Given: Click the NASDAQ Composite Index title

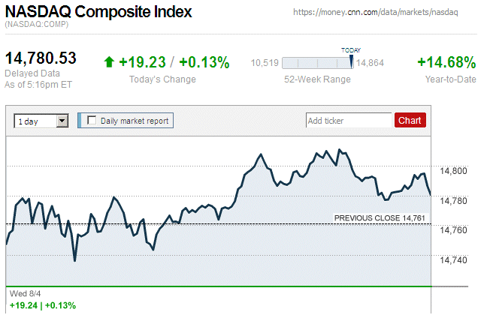Looking at the screenshot, I should tap(98, 12).
